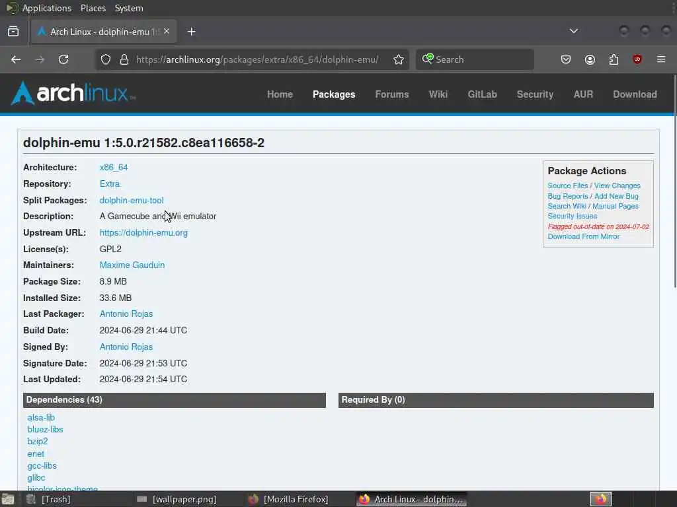Click the page vertical scrollbar
Image resolution: width=677 pixels, height=507 pixels.
(674, 181)
